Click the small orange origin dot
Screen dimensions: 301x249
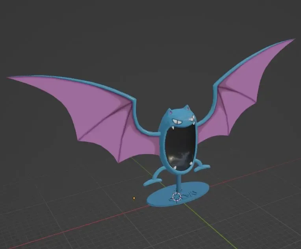[x=134, y=198]
